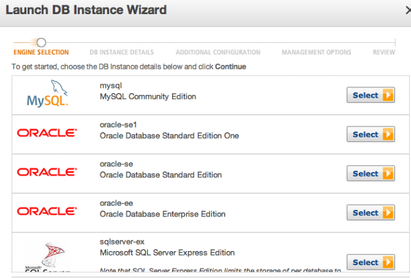Click the Oracle logo beside oracle-ee
The width and height of the screenshot is (411, 278).
(x=47, y=211)
